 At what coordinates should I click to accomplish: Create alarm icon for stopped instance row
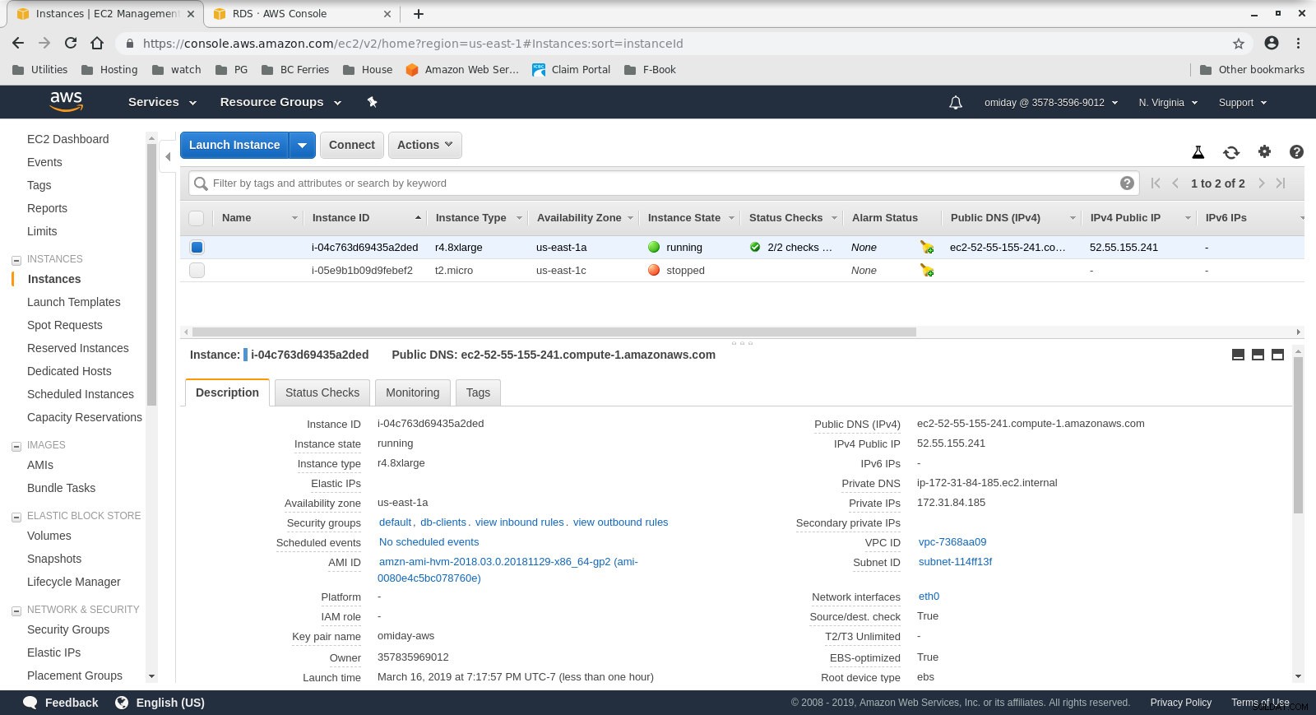click(927, 270)
